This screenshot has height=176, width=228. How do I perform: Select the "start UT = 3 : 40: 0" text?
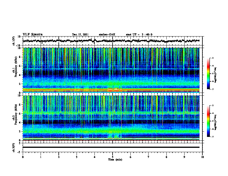(139, 35)
